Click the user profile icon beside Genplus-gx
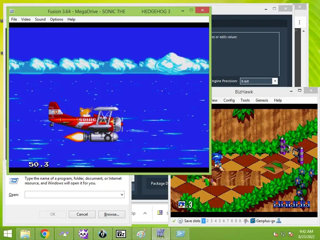This screenshot has width=320, height=240. tap(279, 221)
